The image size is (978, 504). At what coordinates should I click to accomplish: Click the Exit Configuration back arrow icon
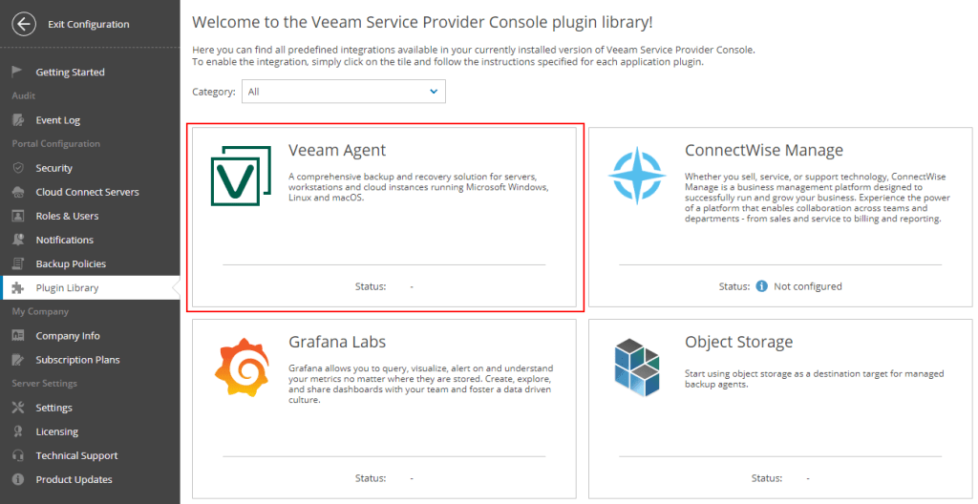(24, 24)
